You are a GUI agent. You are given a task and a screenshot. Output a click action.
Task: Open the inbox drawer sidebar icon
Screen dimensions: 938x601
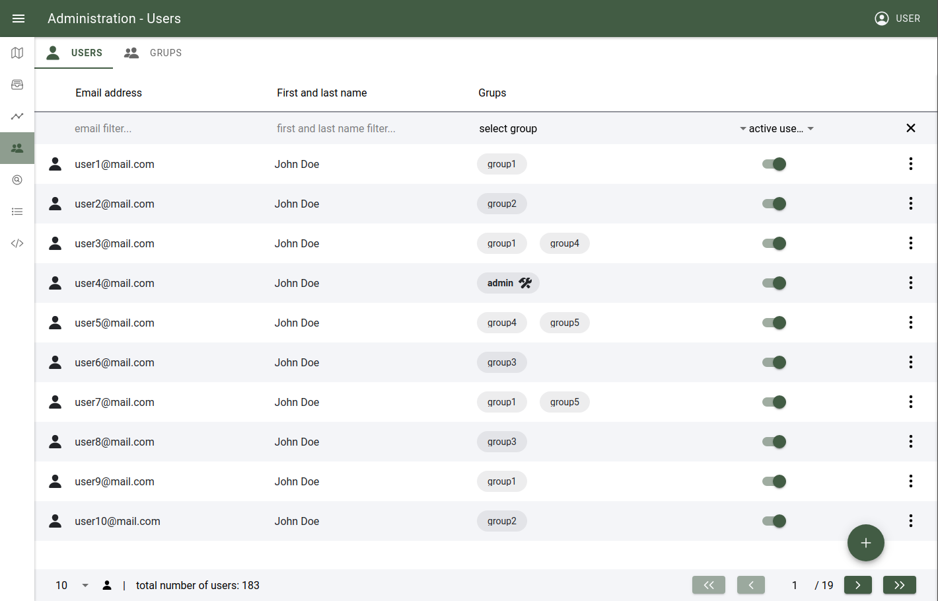click(x=17, y=85)
